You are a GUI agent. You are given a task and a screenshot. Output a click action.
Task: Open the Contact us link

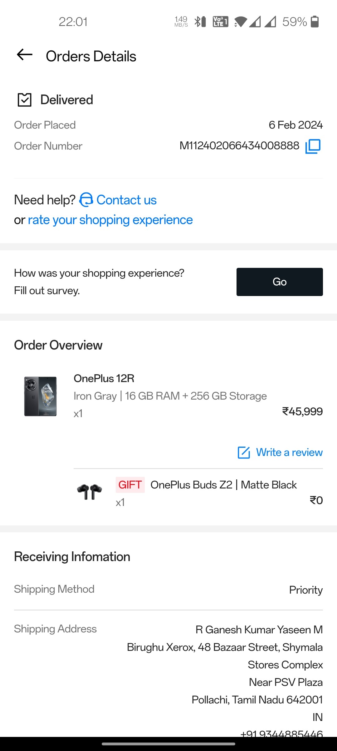pos(126,200)
